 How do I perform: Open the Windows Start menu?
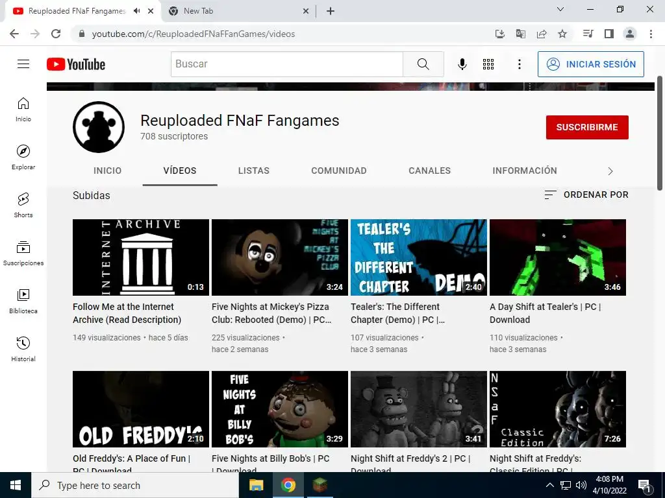pyautogui.click(x=16, y=485)
